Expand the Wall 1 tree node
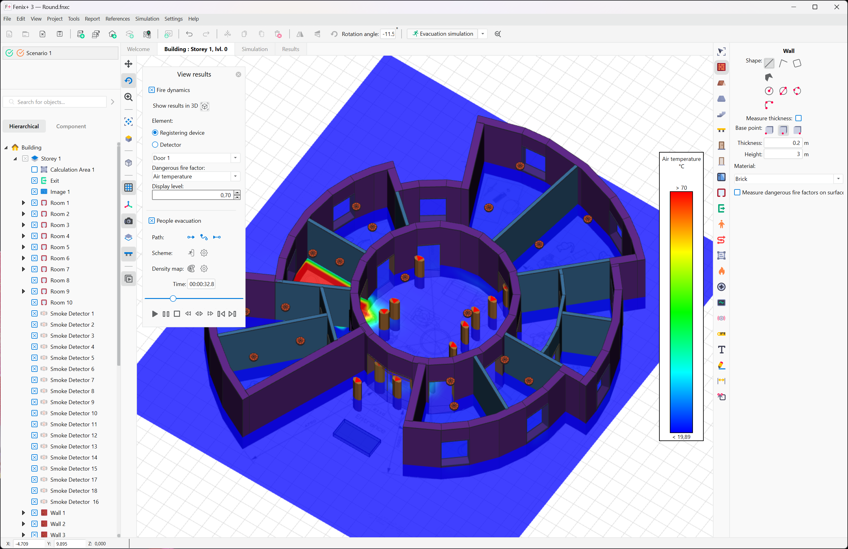 pyautogui.click(x=23, y=513)
